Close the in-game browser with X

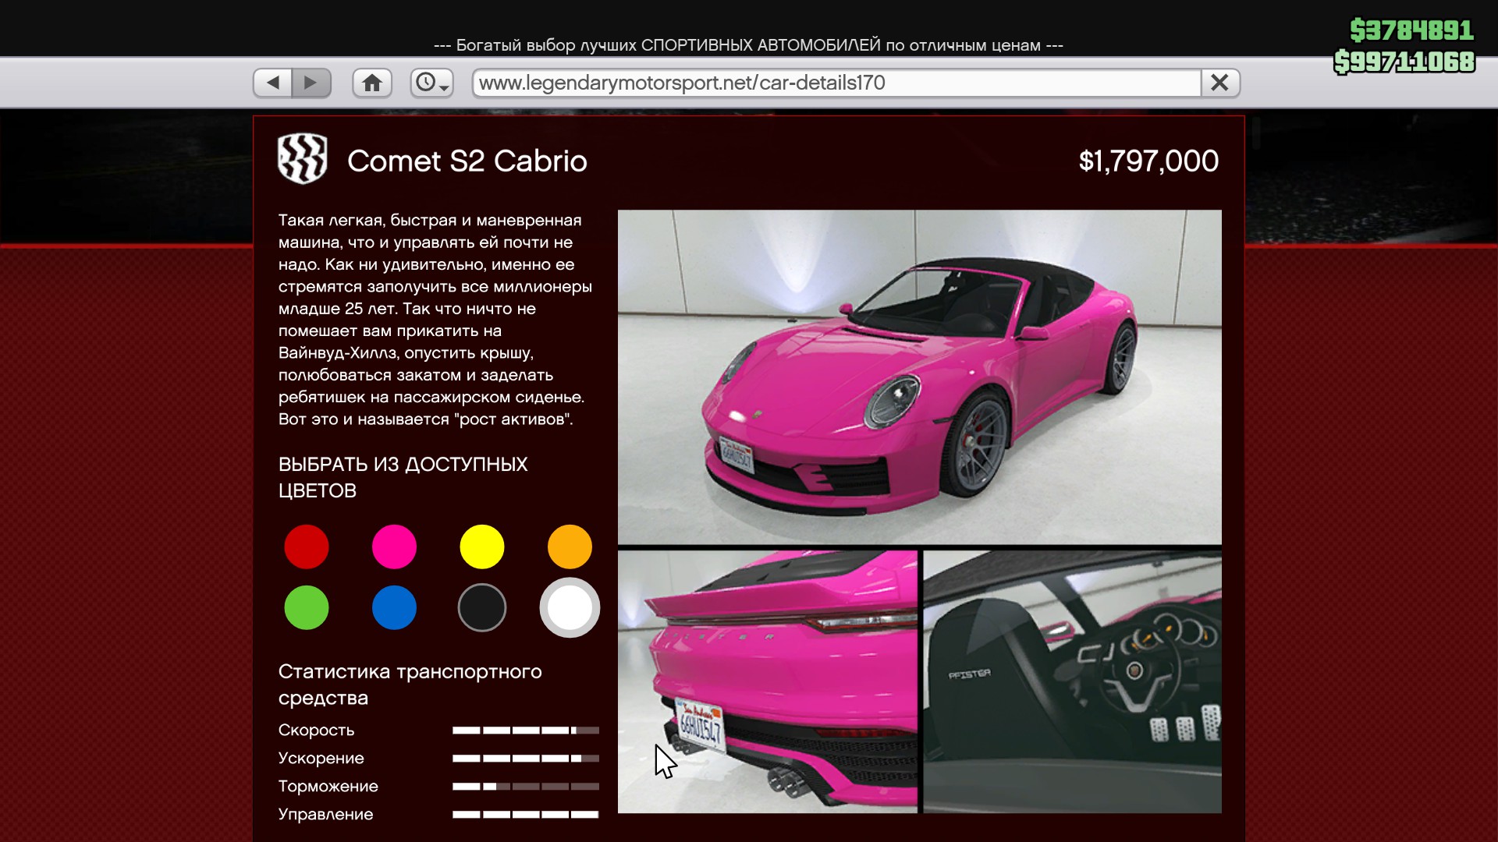[1219, 83]
